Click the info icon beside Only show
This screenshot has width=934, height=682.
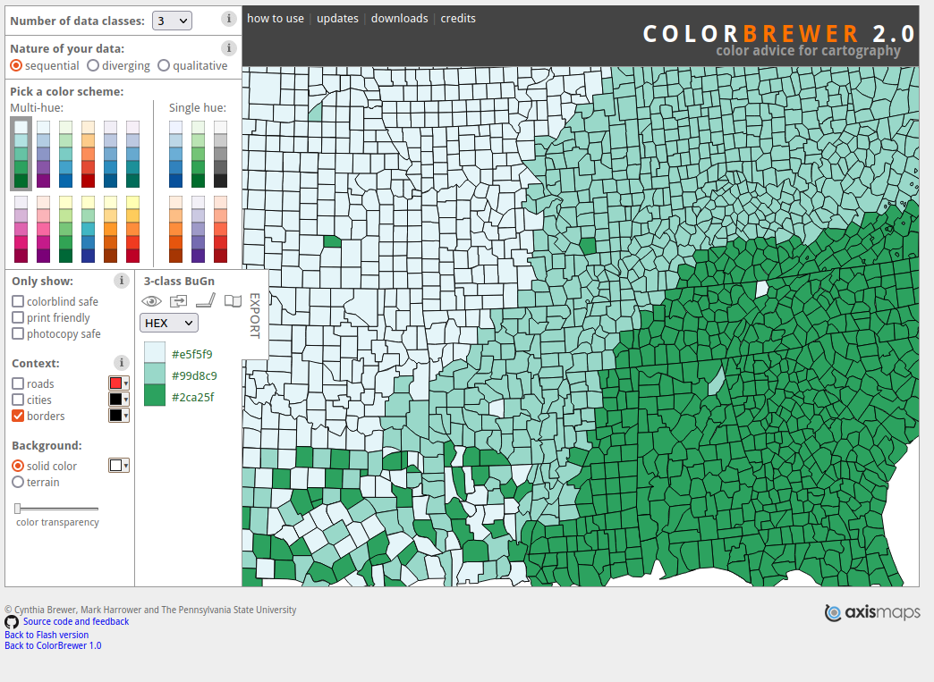[122, 281]
